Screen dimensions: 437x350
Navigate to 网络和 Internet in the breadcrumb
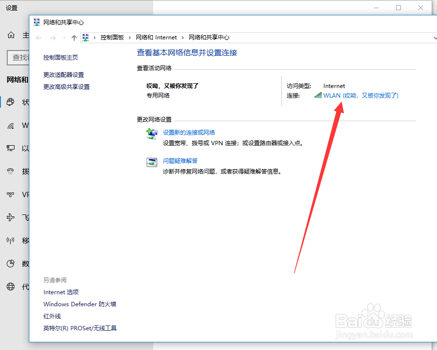coord(157,37)
